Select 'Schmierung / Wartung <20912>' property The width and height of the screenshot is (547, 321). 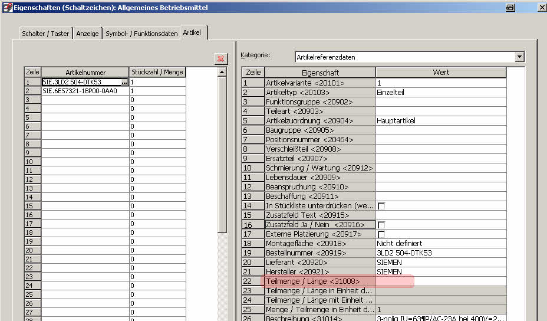coord(320,168)
